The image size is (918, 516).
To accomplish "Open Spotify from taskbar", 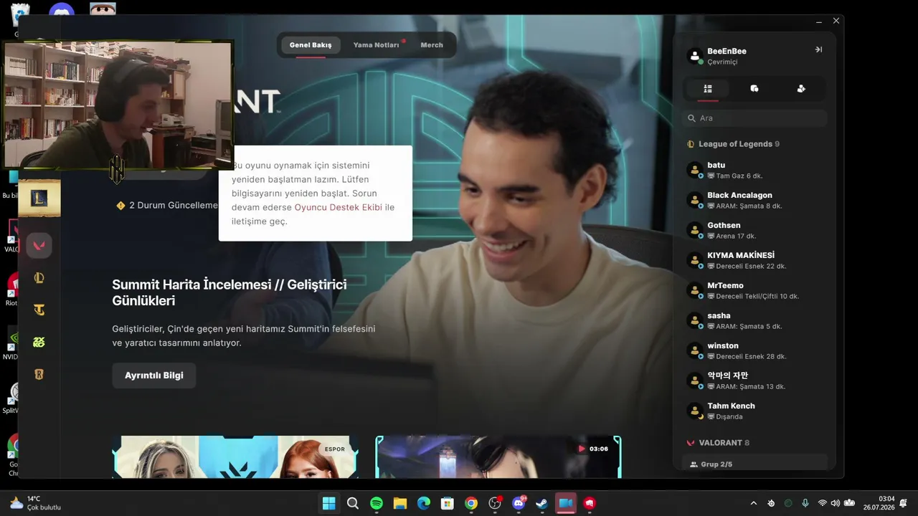I will pos(377,503).
